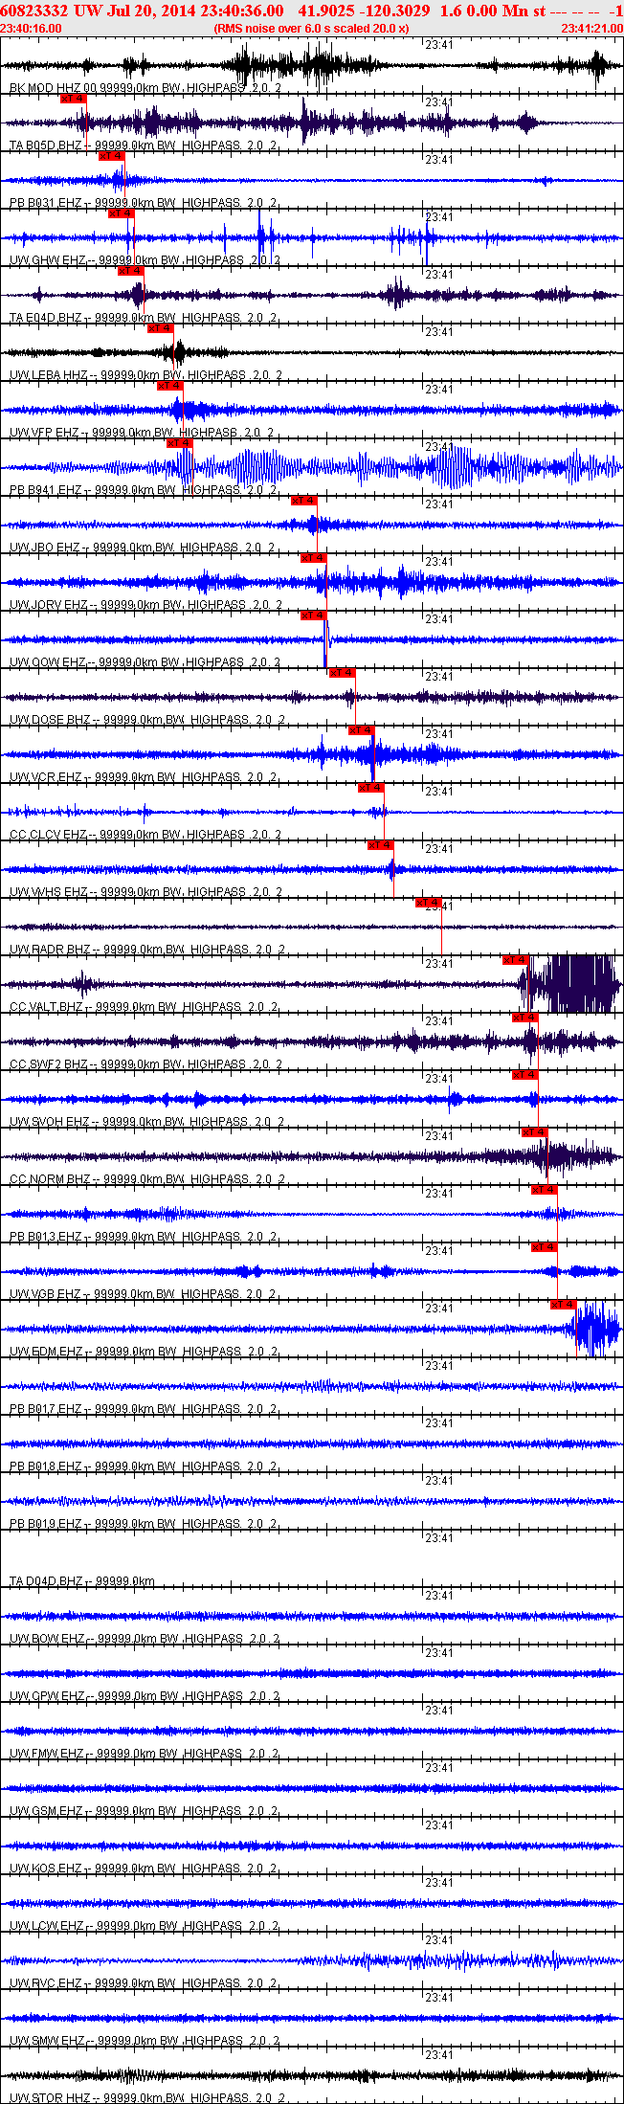Viewport: 624px width, 2104px height.
Task: Click the event ID 60823332 header text
Action: 33,10
